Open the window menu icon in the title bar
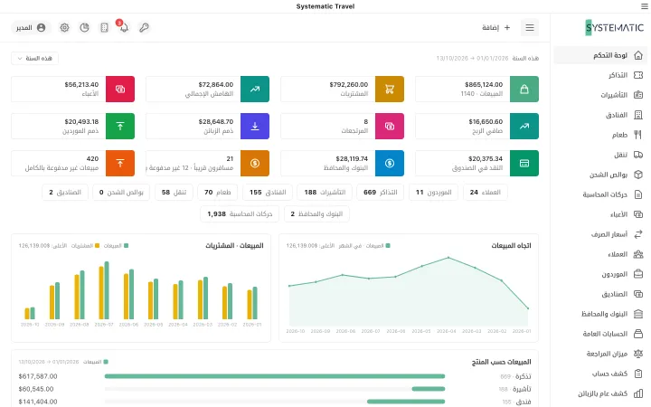The width and height of the screenshot is (651, 407). pos(644,6)
